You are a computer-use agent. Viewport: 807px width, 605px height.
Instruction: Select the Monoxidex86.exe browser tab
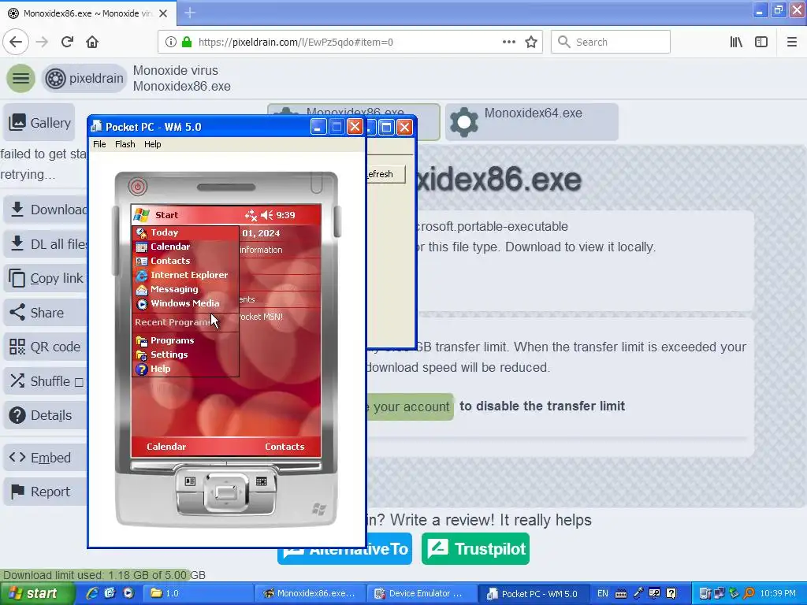point(88,13)
